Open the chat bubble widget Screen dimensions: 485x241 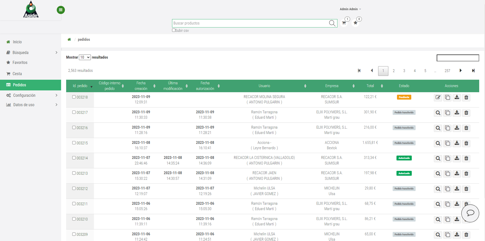click(x=470, y=213)
